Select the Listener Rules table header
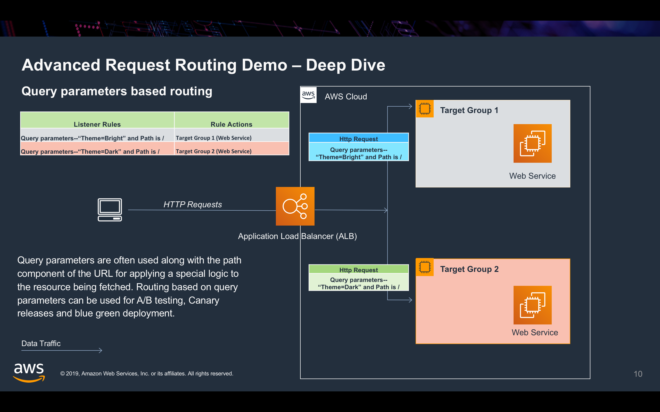660x412 pixels. pos(97,124)
